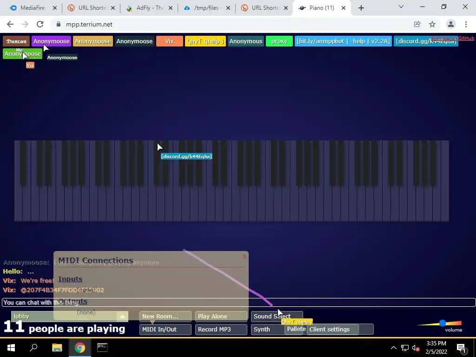Click the Chrome icon in the taskbar
This screenshot has width=476, height=357.
[x=80, y=348]
